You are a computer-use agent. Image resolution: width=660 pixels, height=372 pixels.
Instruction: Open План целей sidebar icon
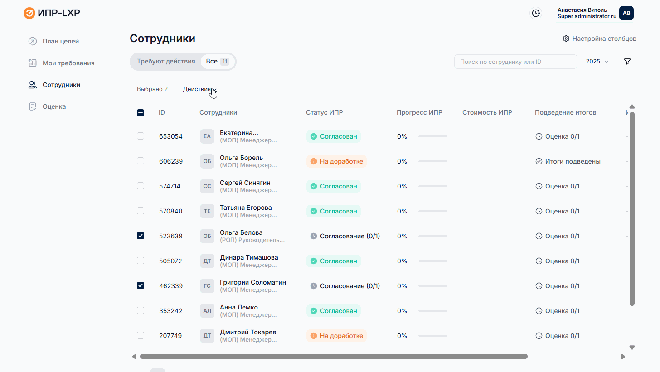tap(32, 41)
